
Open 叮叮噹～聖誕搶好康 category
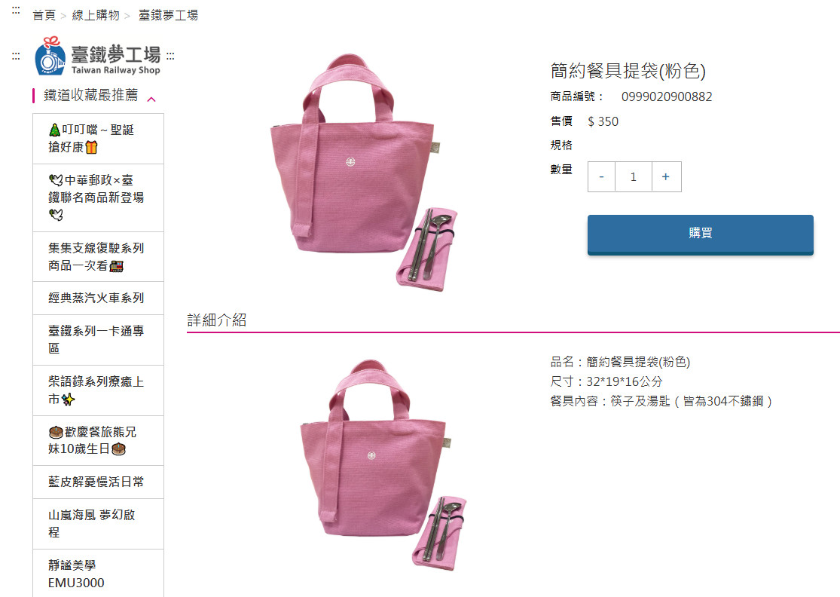98,139
